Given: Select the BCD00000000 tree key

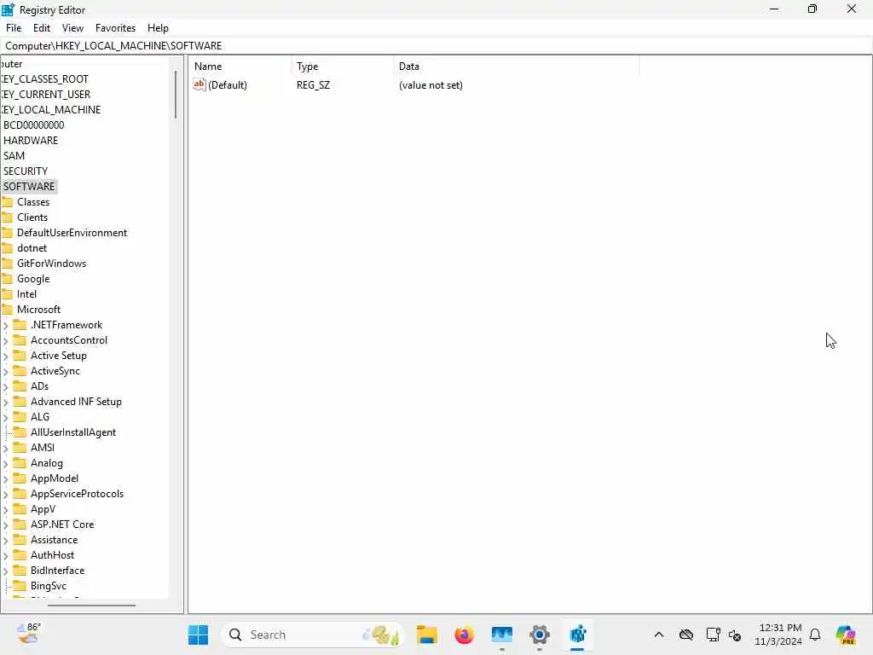Looking at the screenshot, I should (x=33, y=125).
